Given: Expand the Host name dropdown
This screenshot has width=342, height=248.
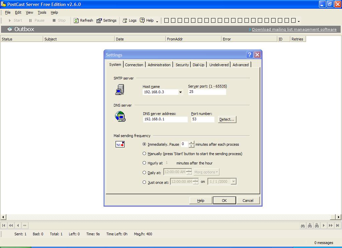Looking at the screenshot, I should pos(180,92).
